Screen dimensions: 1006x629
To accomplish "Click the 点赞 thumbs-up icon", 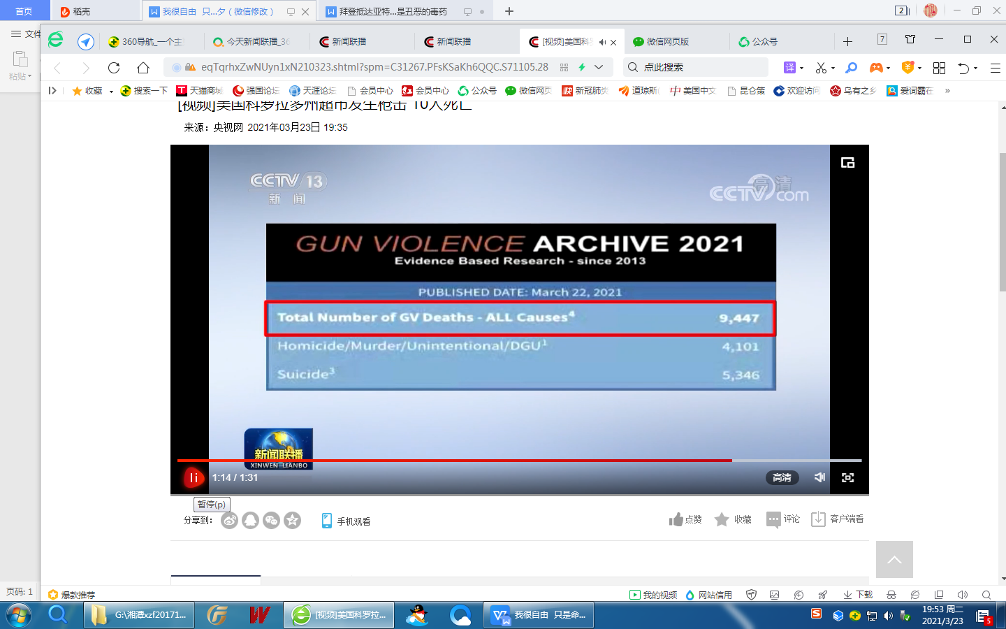I will pyautogui.click(x=676, y=519).
